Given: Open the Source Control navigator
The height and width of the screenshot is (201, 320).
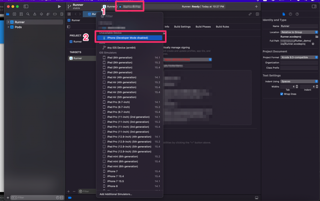Looking at the screenshot, I should 14,14.
